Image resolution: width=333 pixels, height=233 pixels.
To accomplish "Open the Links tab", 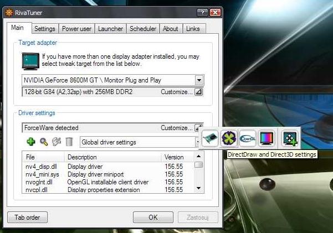I will (x=193, y=29).
